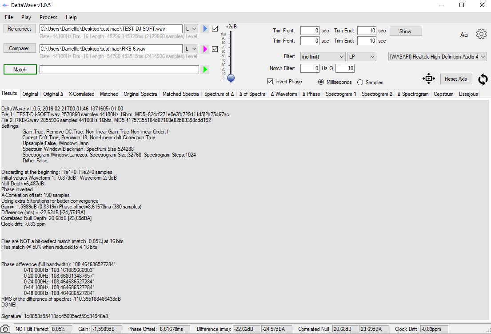
Task: Open the Δ of Spectra tab
Action: point(252,94)
